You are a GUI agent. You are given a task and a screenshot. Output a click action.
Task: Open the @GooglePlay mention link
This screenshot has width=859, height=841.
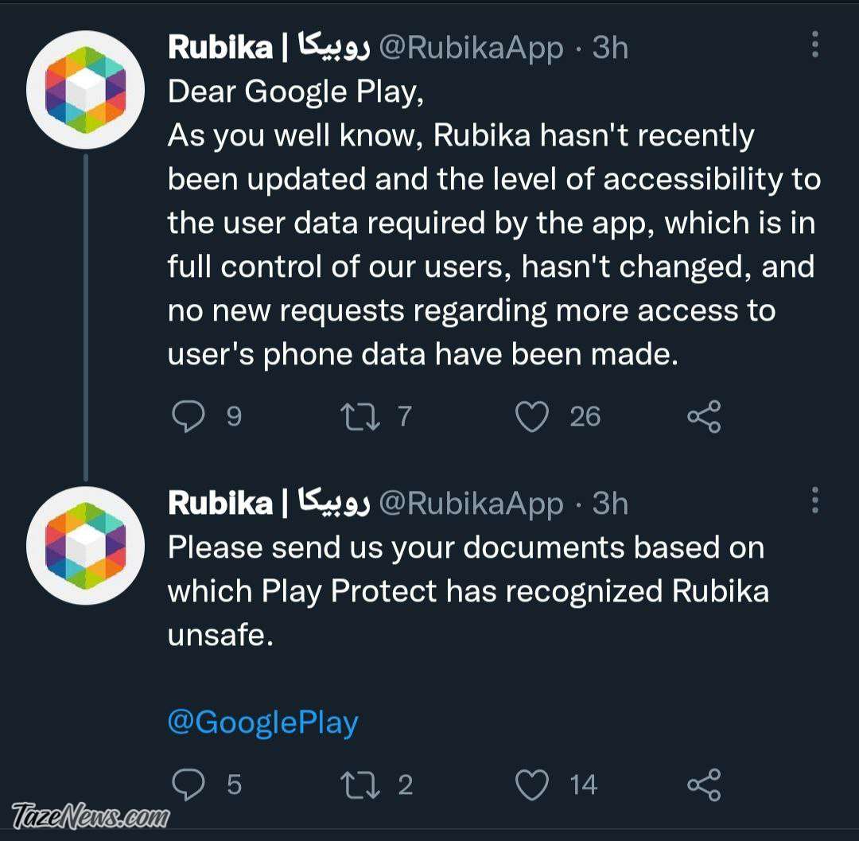click(263, 722)
